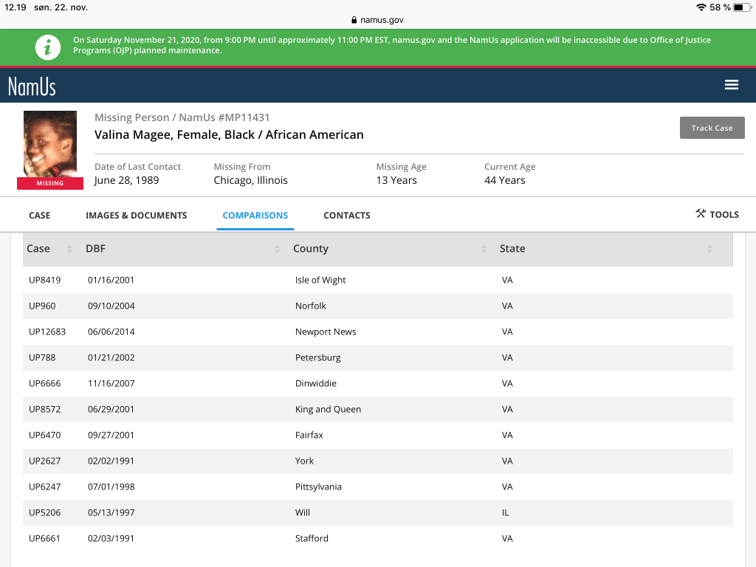Click the NamUs logo
The image size is (756, 567).
click(32, 86)
